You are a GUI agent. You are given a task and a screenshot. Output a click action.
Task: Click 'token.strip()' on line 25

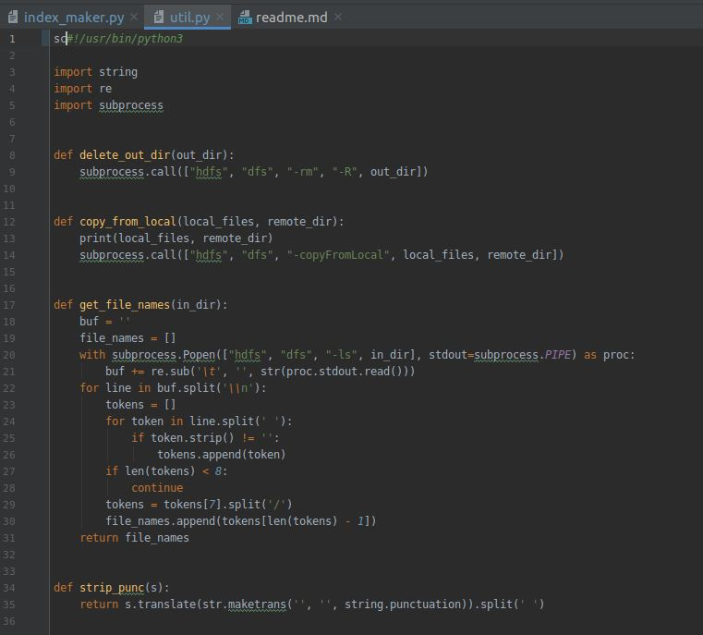click(192, 438)
